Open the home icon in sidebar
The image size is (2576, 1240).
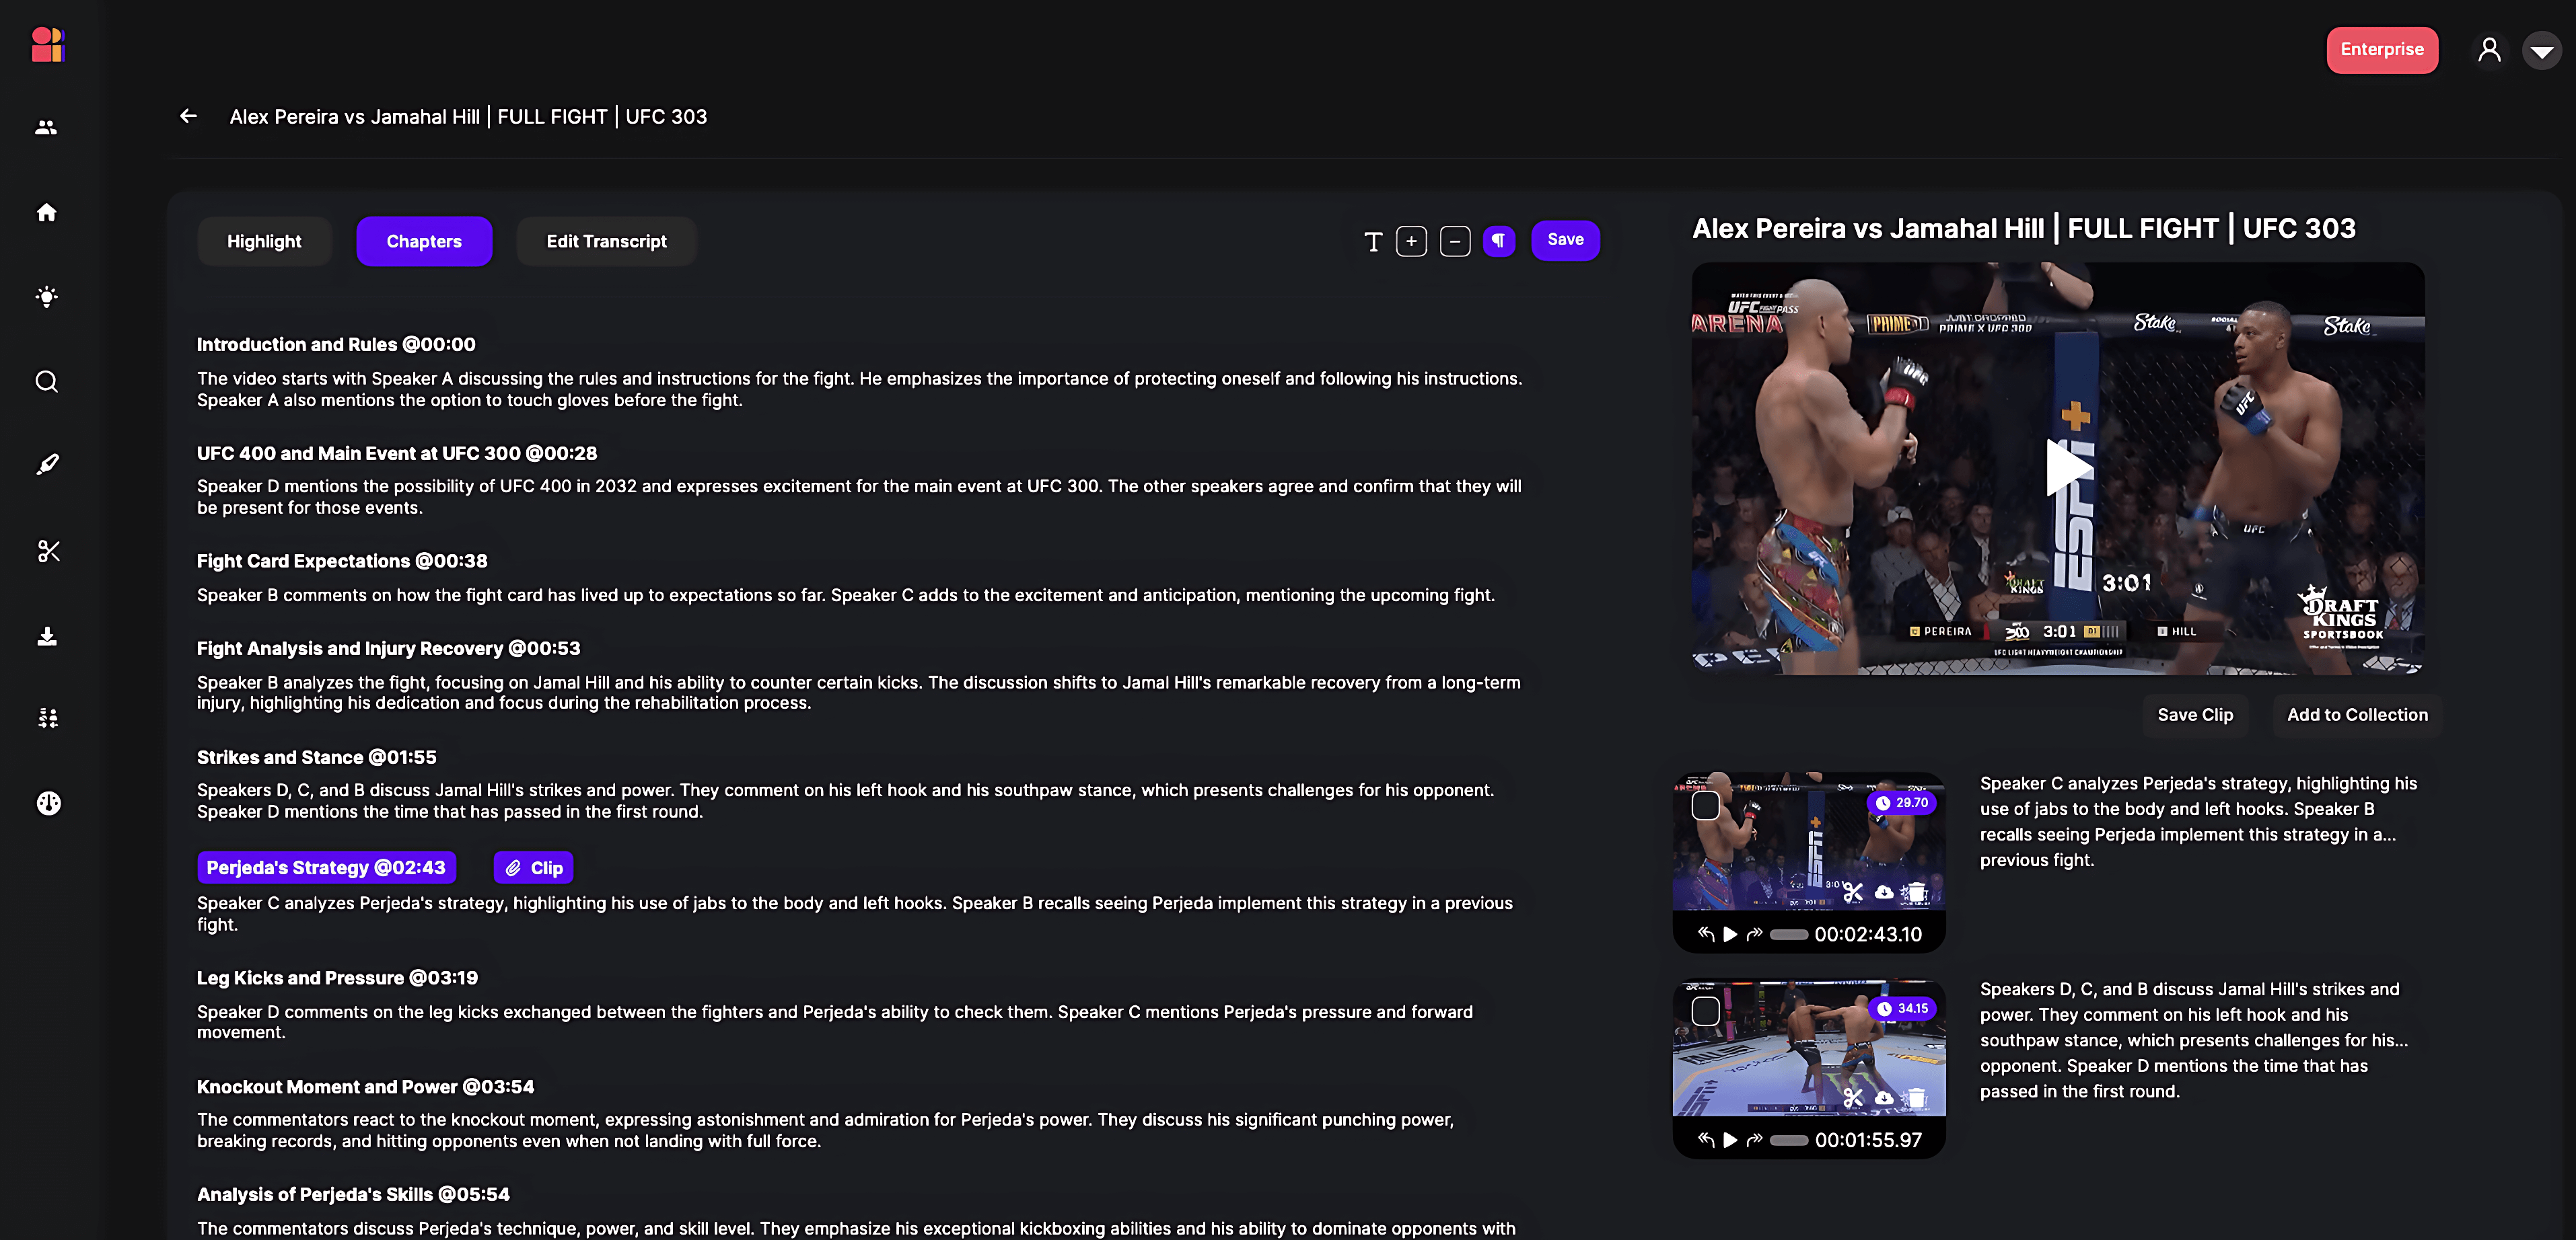coord(46,212)
